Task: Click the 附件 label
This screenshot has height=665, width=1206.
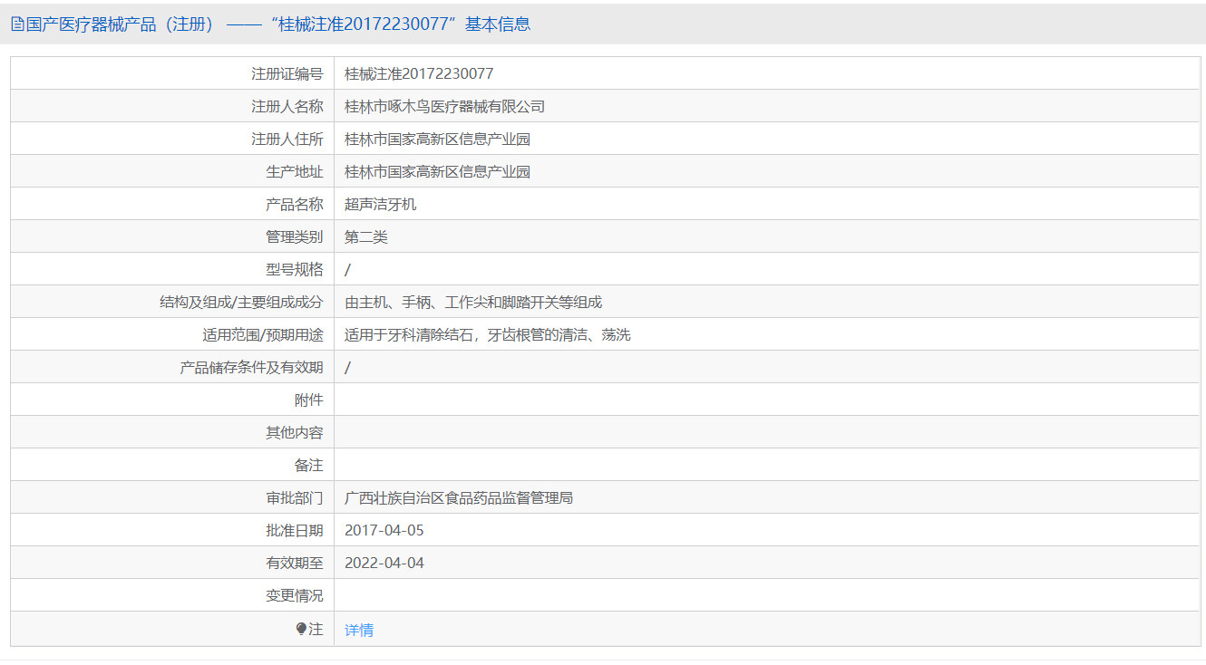Action: click(x=308, y=400)
